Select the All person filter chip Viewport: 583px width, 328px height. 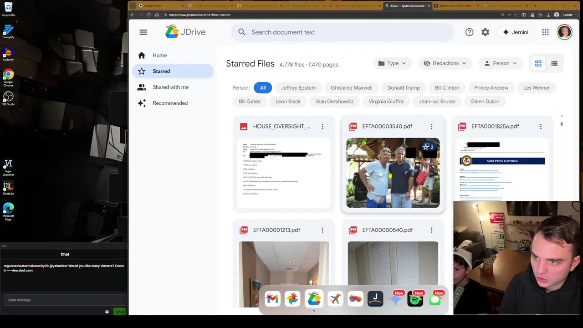[x=263, y=87]
